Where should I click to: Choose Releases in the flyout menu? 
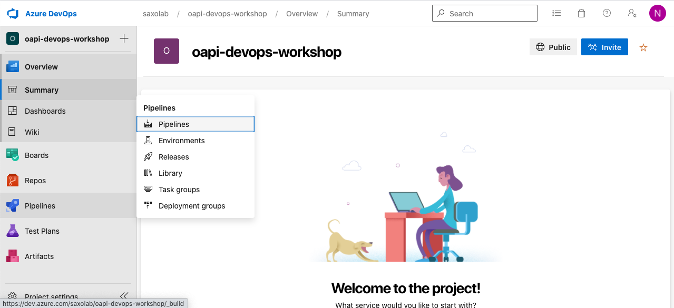click(196, 157)
